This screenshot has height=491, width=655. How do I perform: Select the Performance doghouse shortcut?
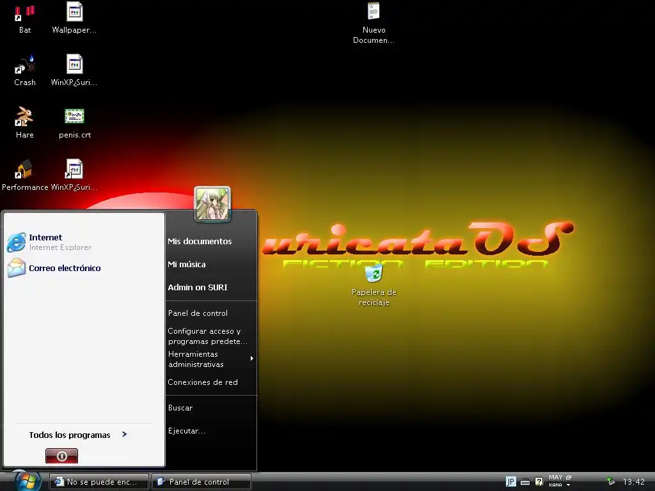pyautogui.click(x=25, y=175)
